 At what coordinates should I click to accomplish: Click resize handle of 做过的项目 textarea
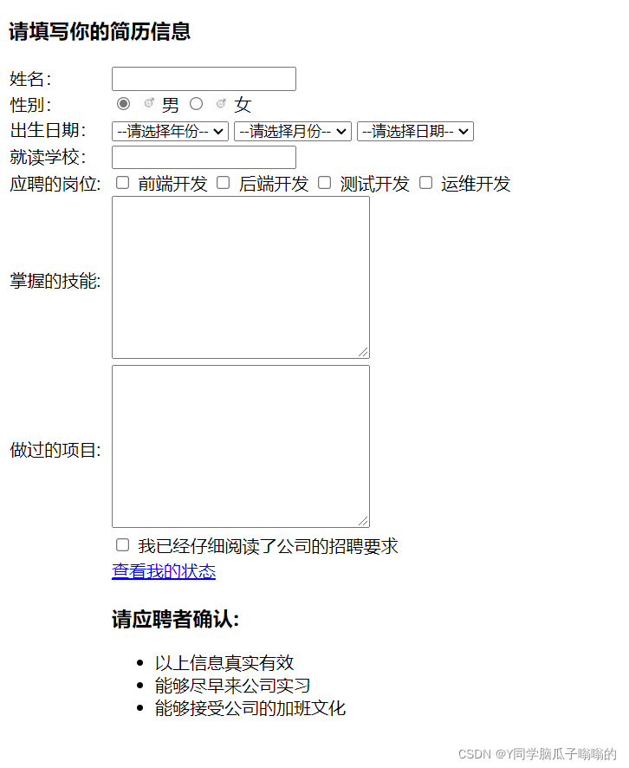(363, 521)
